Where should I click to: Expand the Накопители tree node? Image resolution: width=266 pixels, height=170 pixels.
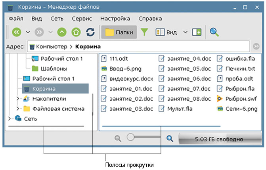(17, 99)
